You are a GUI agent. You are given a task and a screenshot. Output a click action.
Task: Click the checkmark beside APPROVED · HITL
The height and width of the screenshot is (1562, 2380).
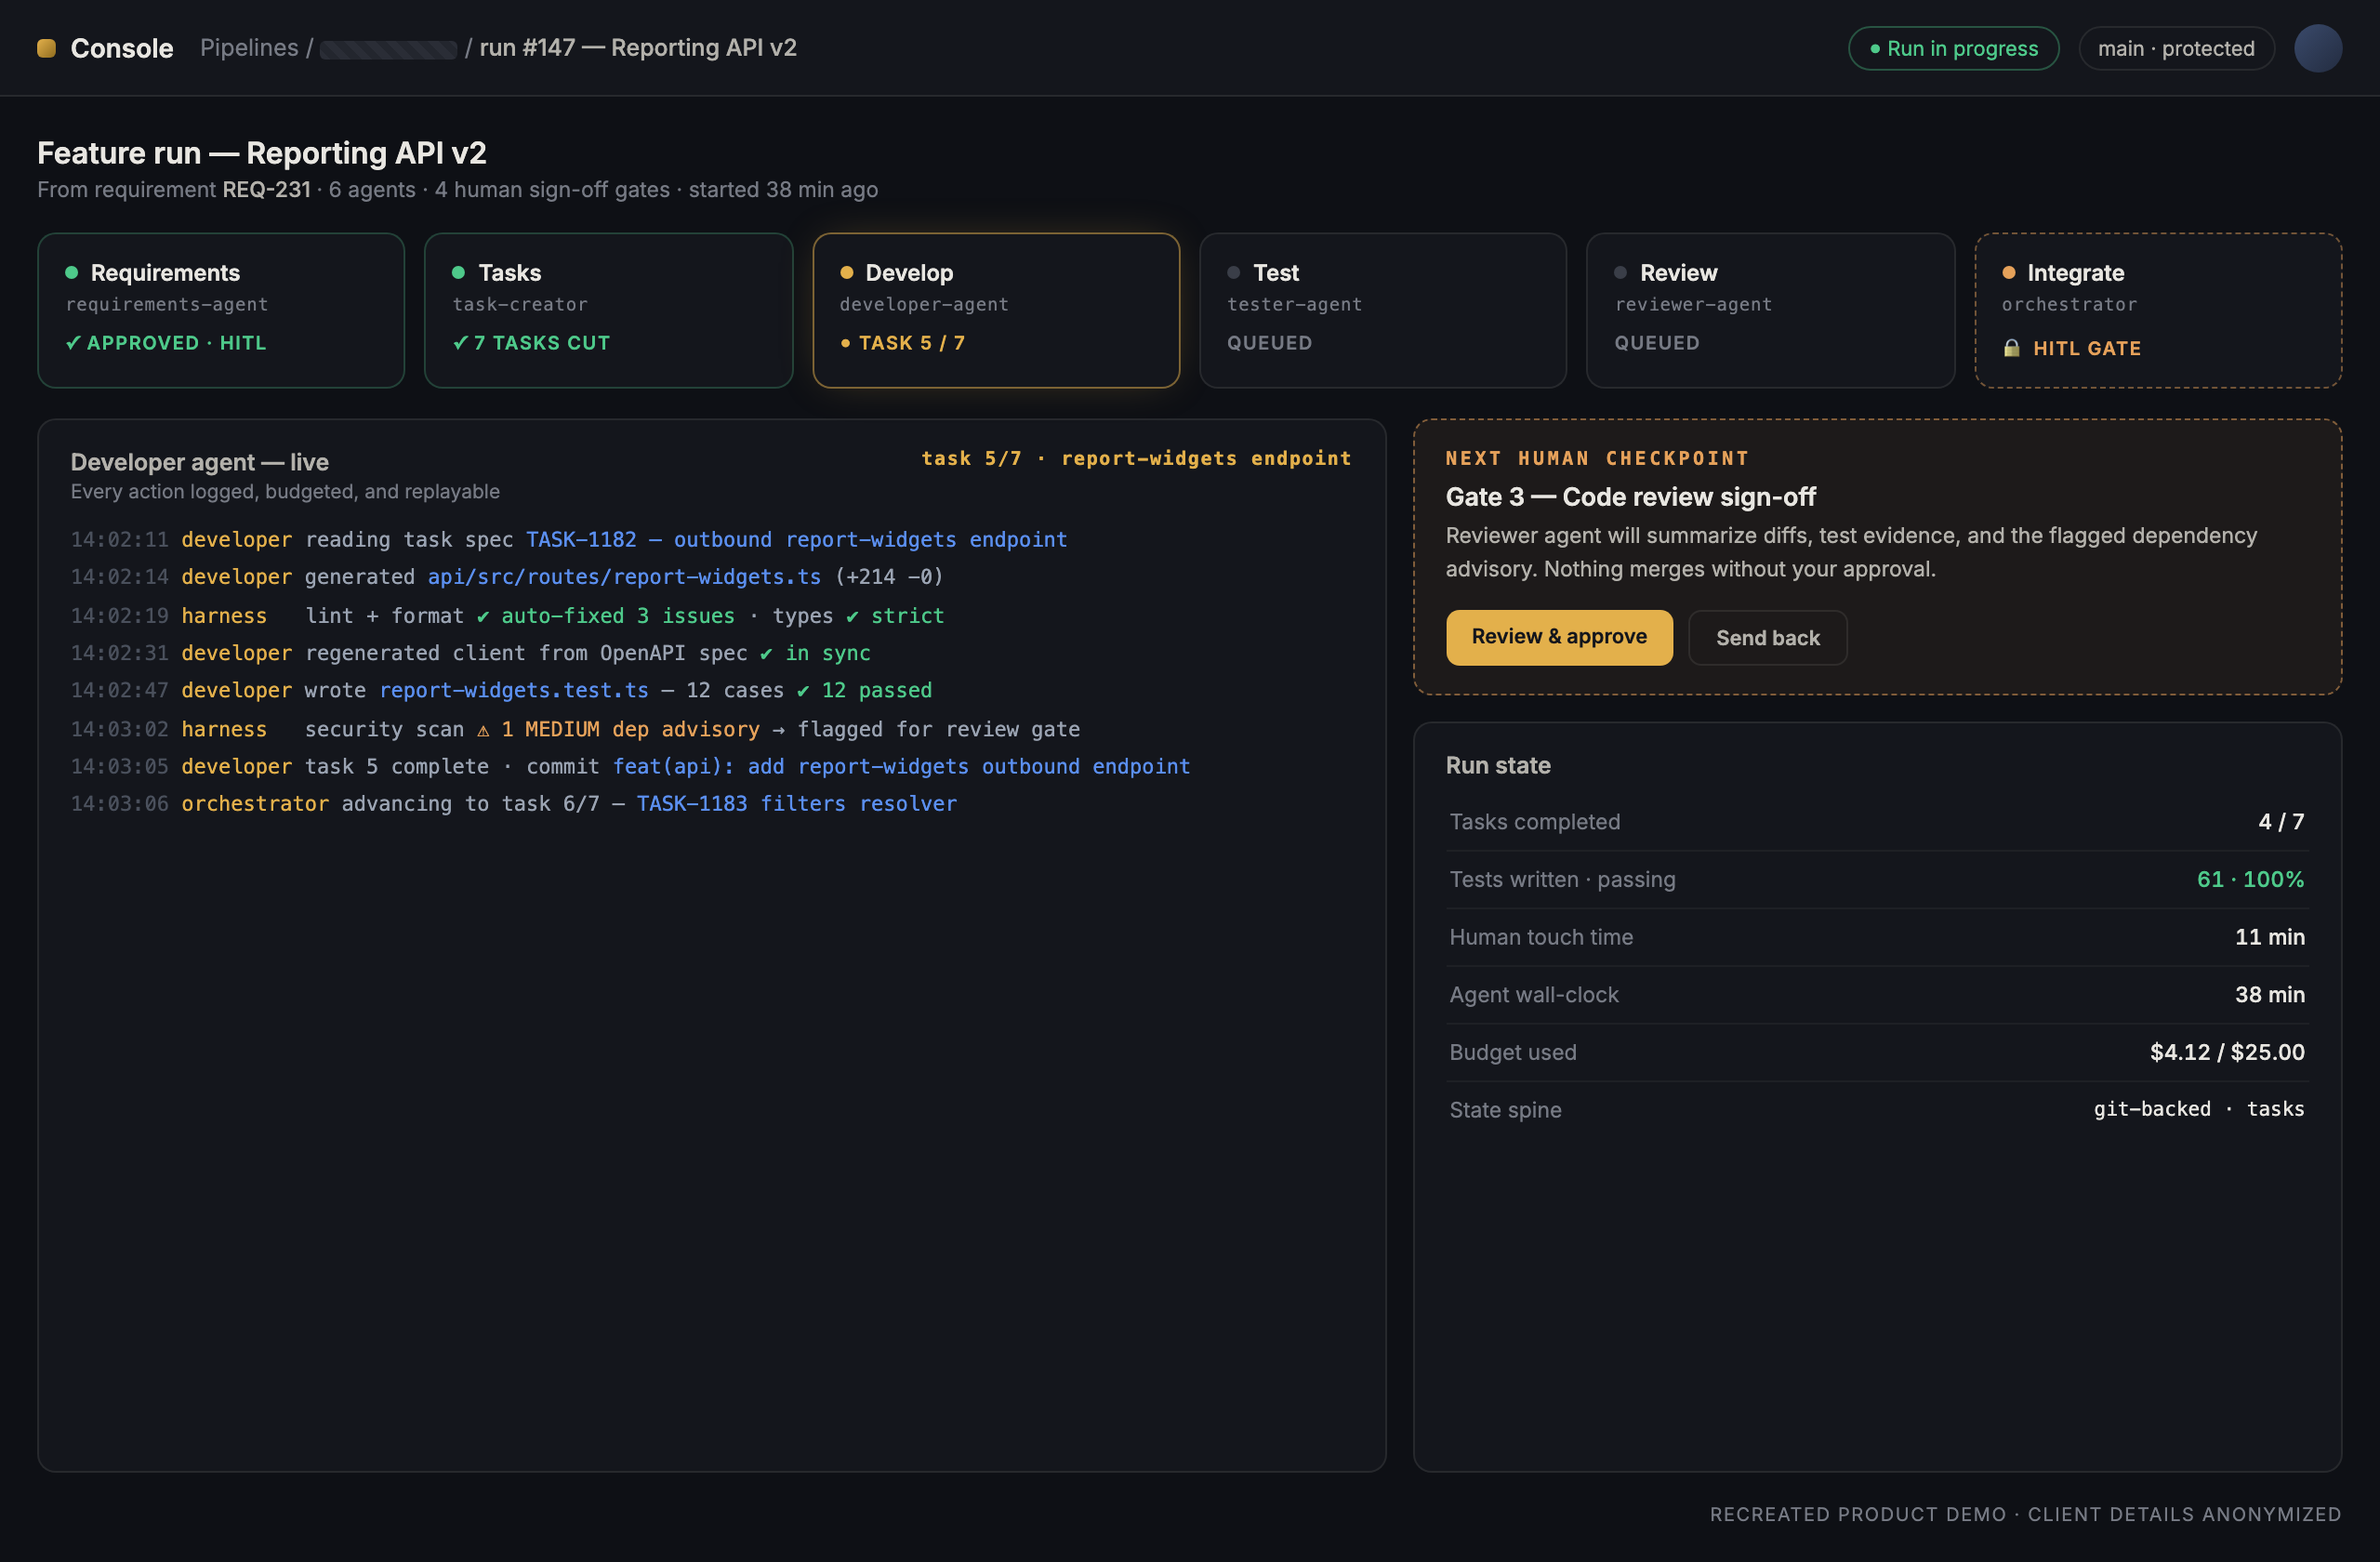[73, 342]
